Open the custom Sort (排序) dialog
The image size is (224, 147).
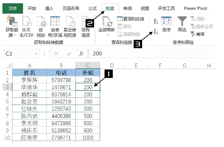coord(166,24)
